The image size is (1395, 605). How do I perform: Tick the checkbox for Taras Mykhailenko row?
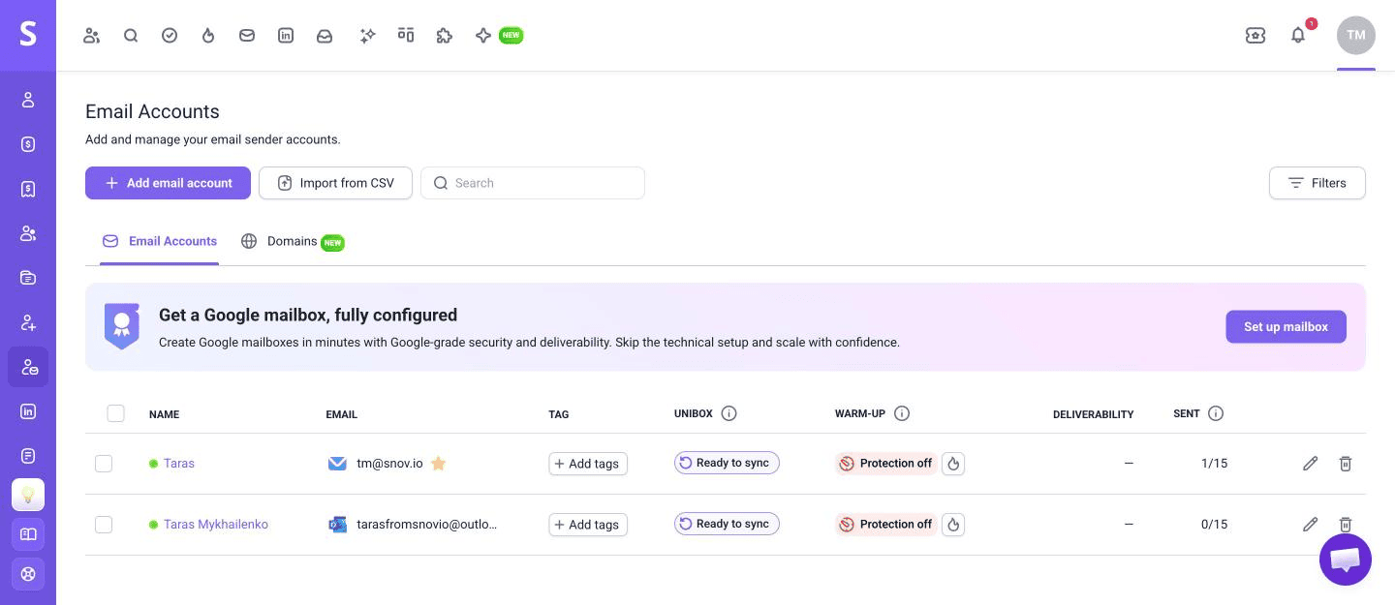(x=104, y=525)
